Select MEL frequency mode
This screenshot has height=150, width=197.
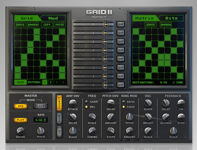86,107
